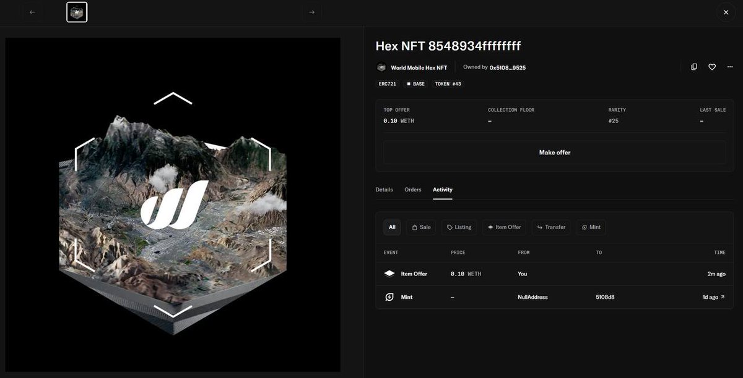
Task: Go to previous item arrow
Action: 33,12
